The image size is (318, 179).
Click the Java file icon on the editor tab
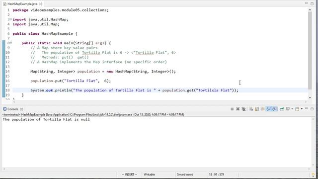[x=4, y=4]
